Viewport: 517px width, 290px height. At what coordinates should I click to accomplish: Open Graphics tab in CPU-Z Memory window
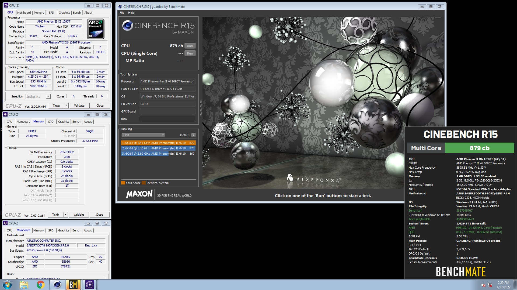64,122
